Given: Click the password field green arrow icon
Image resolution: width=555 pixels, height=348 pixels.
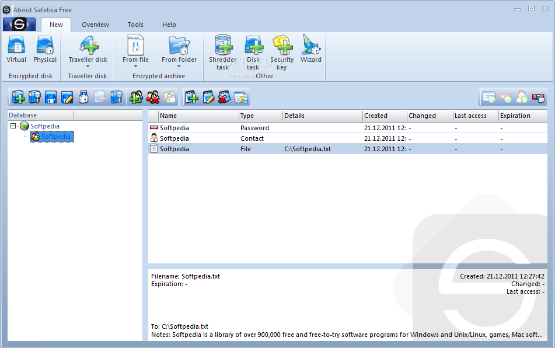Looking at the screenshot, I should (505, 97).
